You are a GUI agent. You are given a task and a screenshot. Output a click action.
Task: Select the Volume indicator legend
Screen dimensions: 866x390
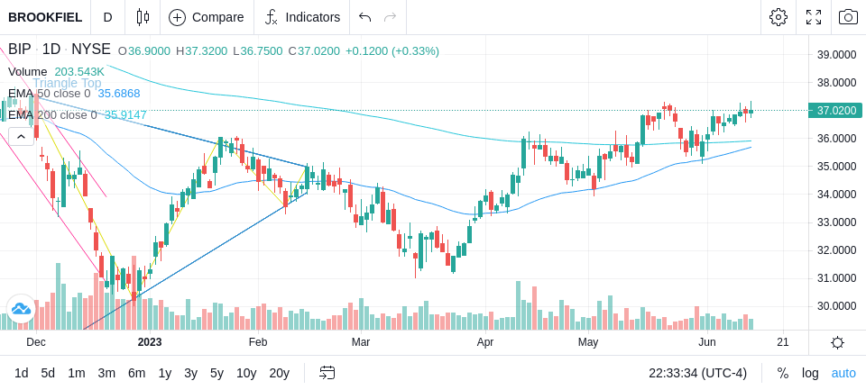pyautogui.click(x=28, y=72)
